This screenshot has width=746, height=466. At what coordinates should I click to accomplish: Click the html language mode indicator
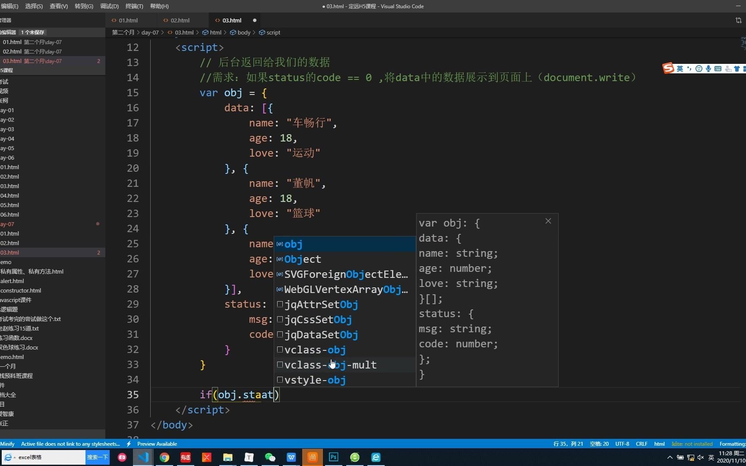click(x=659, y=444)
